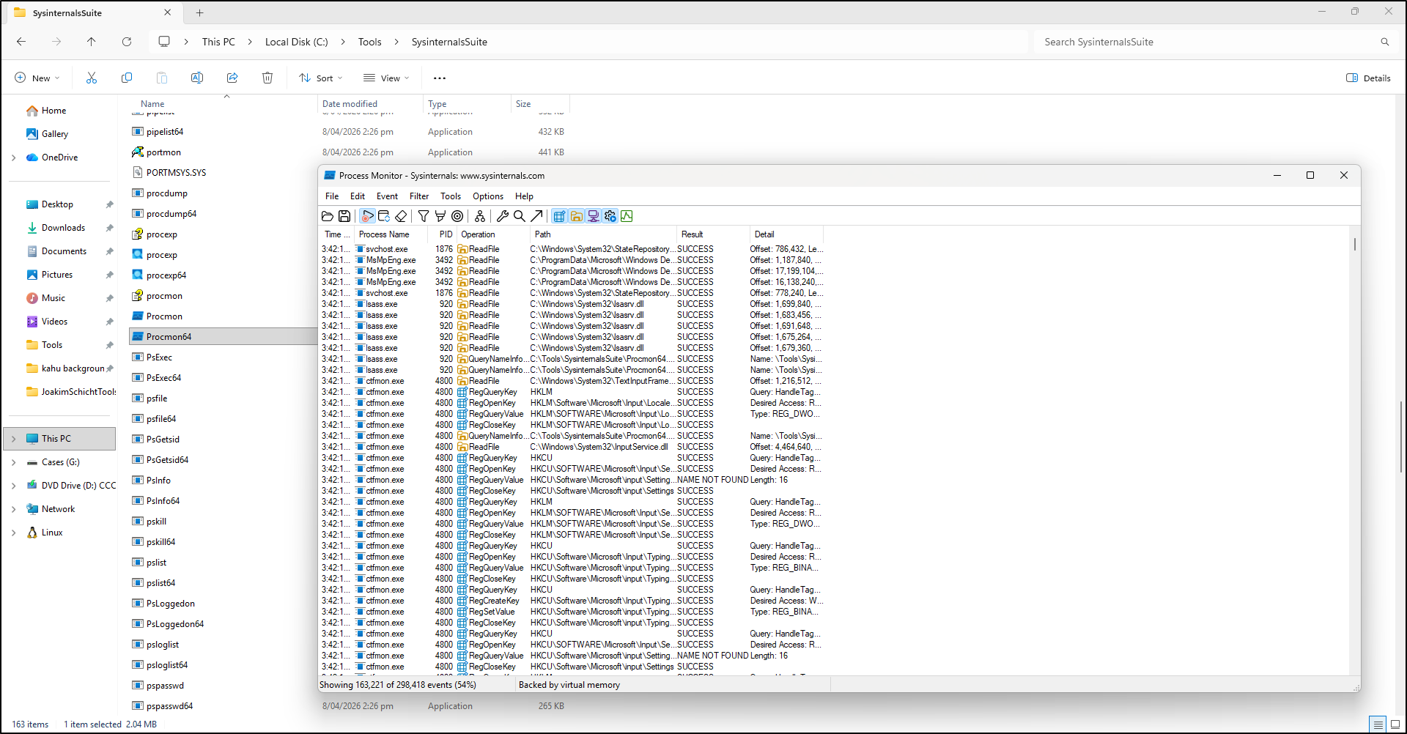Copy the selected file in Explorer
This screenshot has width=1407, height=734.
[x=127, y=78]
